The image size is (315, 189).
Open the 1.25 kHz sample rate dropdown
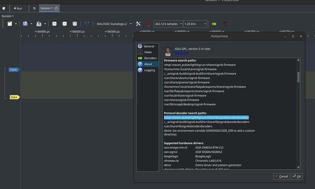195,24
